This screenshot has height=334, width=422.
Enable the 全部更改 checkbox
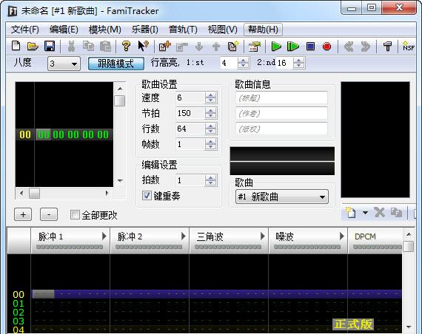coord(75,215)
